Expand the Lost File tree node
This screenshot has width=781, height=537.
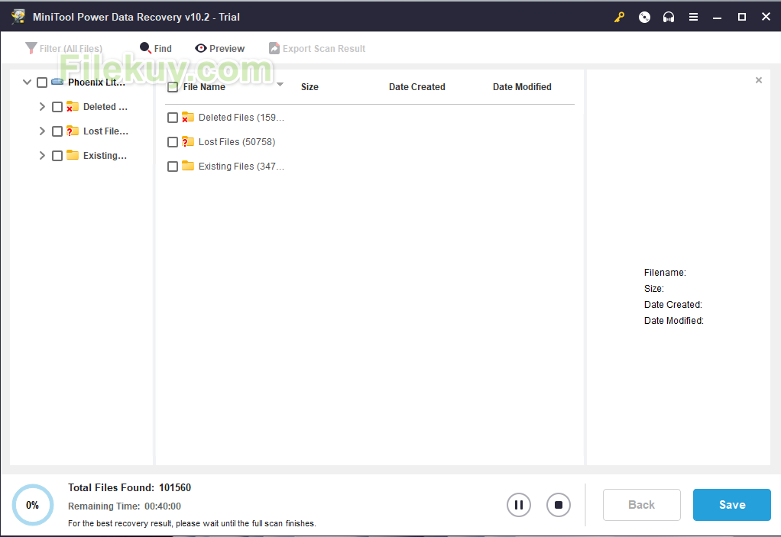click(x=42, y=131)
